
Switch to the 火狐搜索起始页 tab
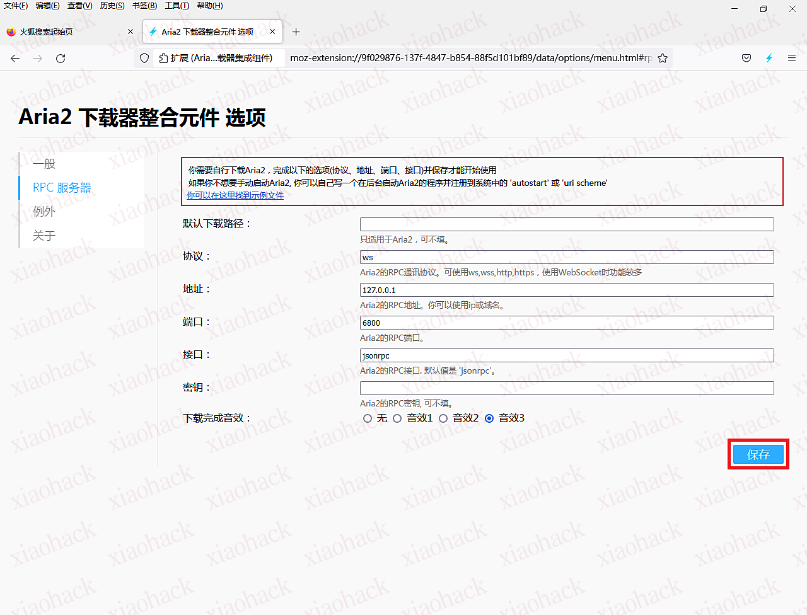pos(69,32)
